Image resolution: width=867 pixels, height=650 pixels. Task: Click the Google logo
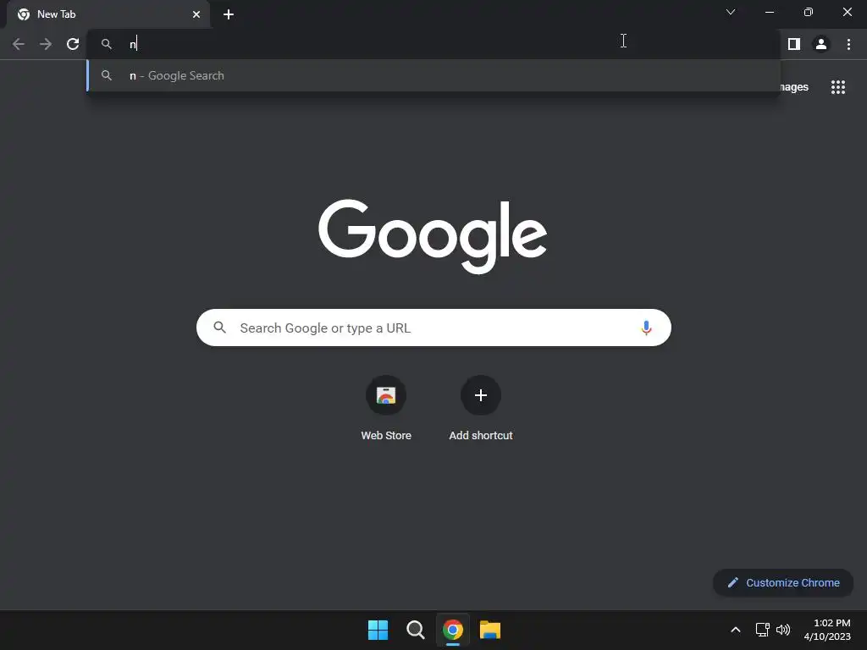(x=433, y=236)
